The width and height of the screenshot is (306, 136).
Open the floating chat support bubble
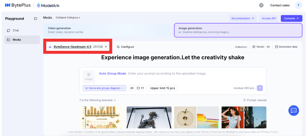point(294,111)
